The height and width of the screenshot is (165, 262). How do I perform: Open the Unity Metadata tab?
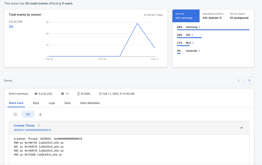[x=90, y=103]
